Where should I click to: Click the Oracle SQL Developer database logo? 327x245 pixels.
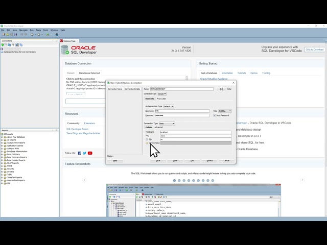point(65,50)
